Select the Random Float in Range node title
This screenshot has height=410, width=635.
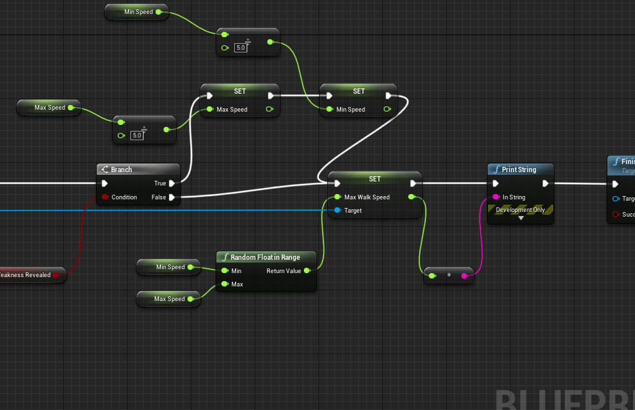(265, 257)
